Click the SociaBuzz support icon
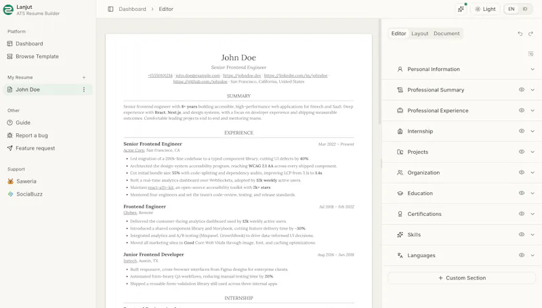 10,194
